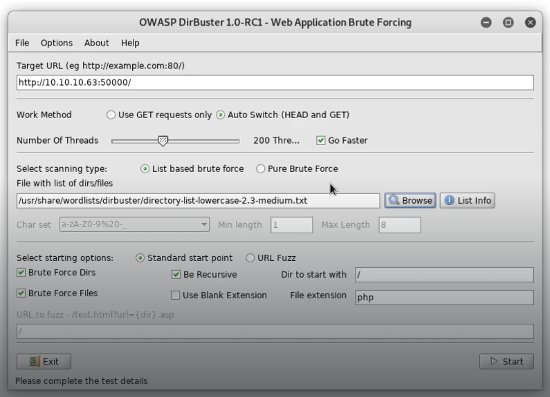The image size is (550, 397).
Task: Disable the Go Faster checkbox
Action: point(321,140)
